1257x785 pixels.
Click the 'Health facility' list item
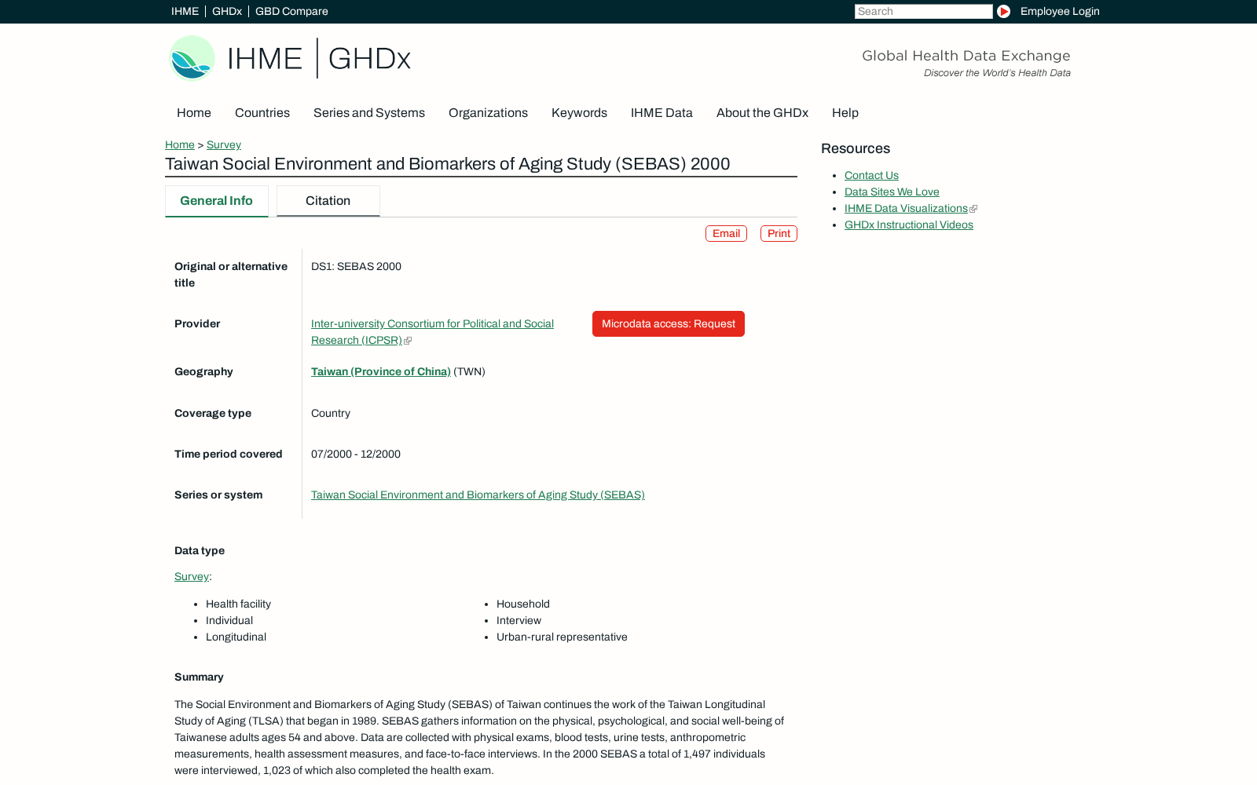coord(238,604)
